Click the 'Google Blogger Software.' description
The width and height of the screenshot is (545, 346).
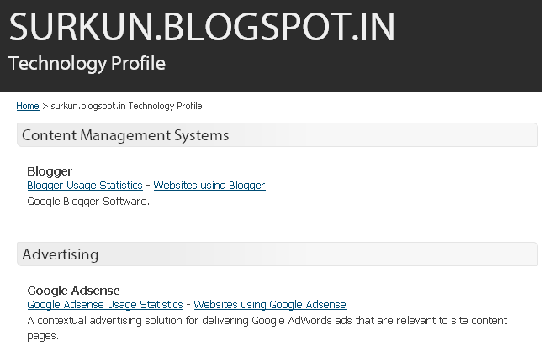pos(88,202)
